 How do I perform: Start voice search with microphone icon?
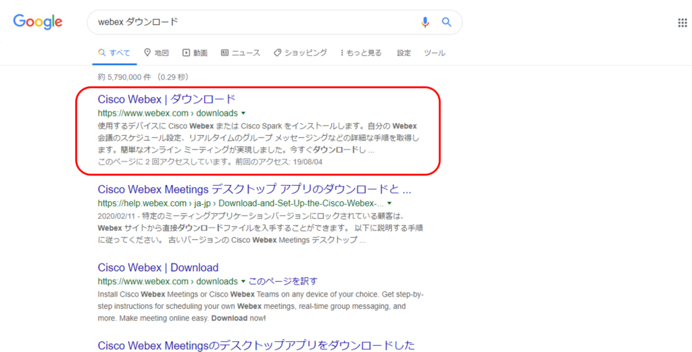(425, 22)
